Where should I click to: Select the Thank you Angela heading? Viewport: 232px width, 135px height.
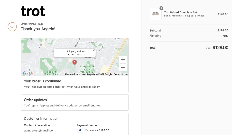coord(38,29)
